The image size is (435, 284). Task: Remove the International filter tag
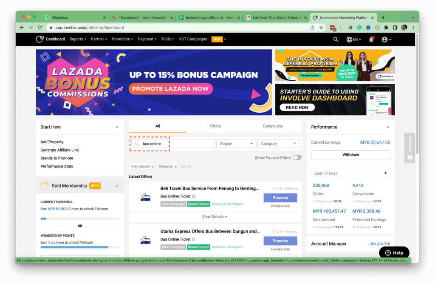click(153, 167)
